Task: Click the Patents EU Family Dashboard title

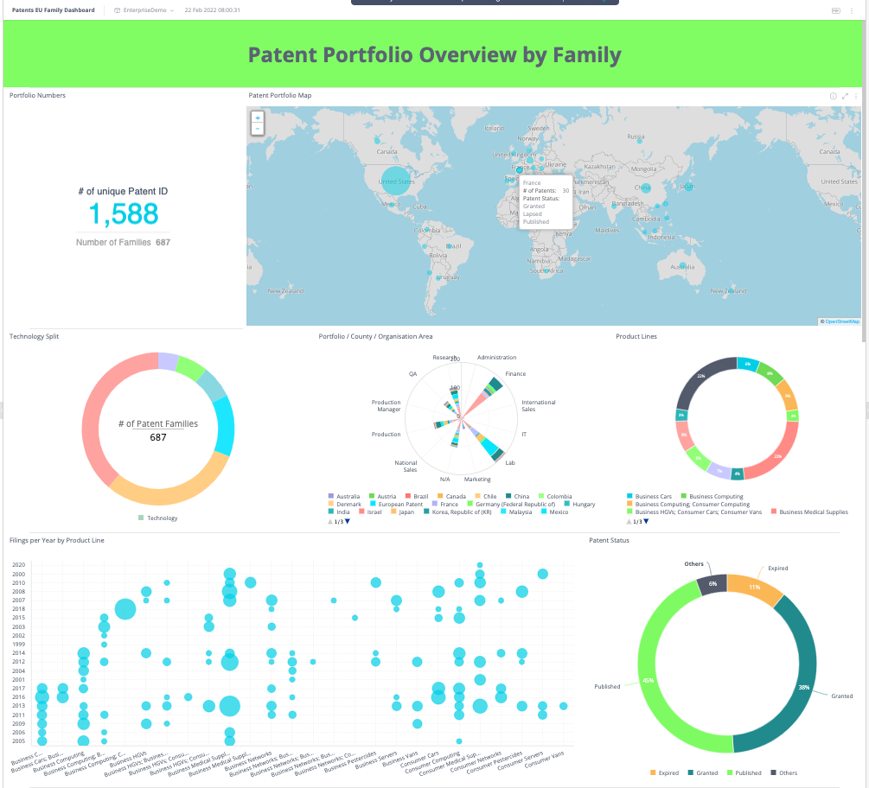Action: (54, 10)
